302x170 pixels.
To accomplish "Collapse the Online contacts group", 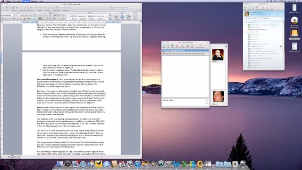I will tap(245, 22).
